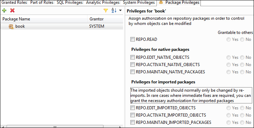Check REPO.ACTIVATE_NATIVE_OBJECTS privilege
This screenshot has width=254, height=128.
[132, 64]
